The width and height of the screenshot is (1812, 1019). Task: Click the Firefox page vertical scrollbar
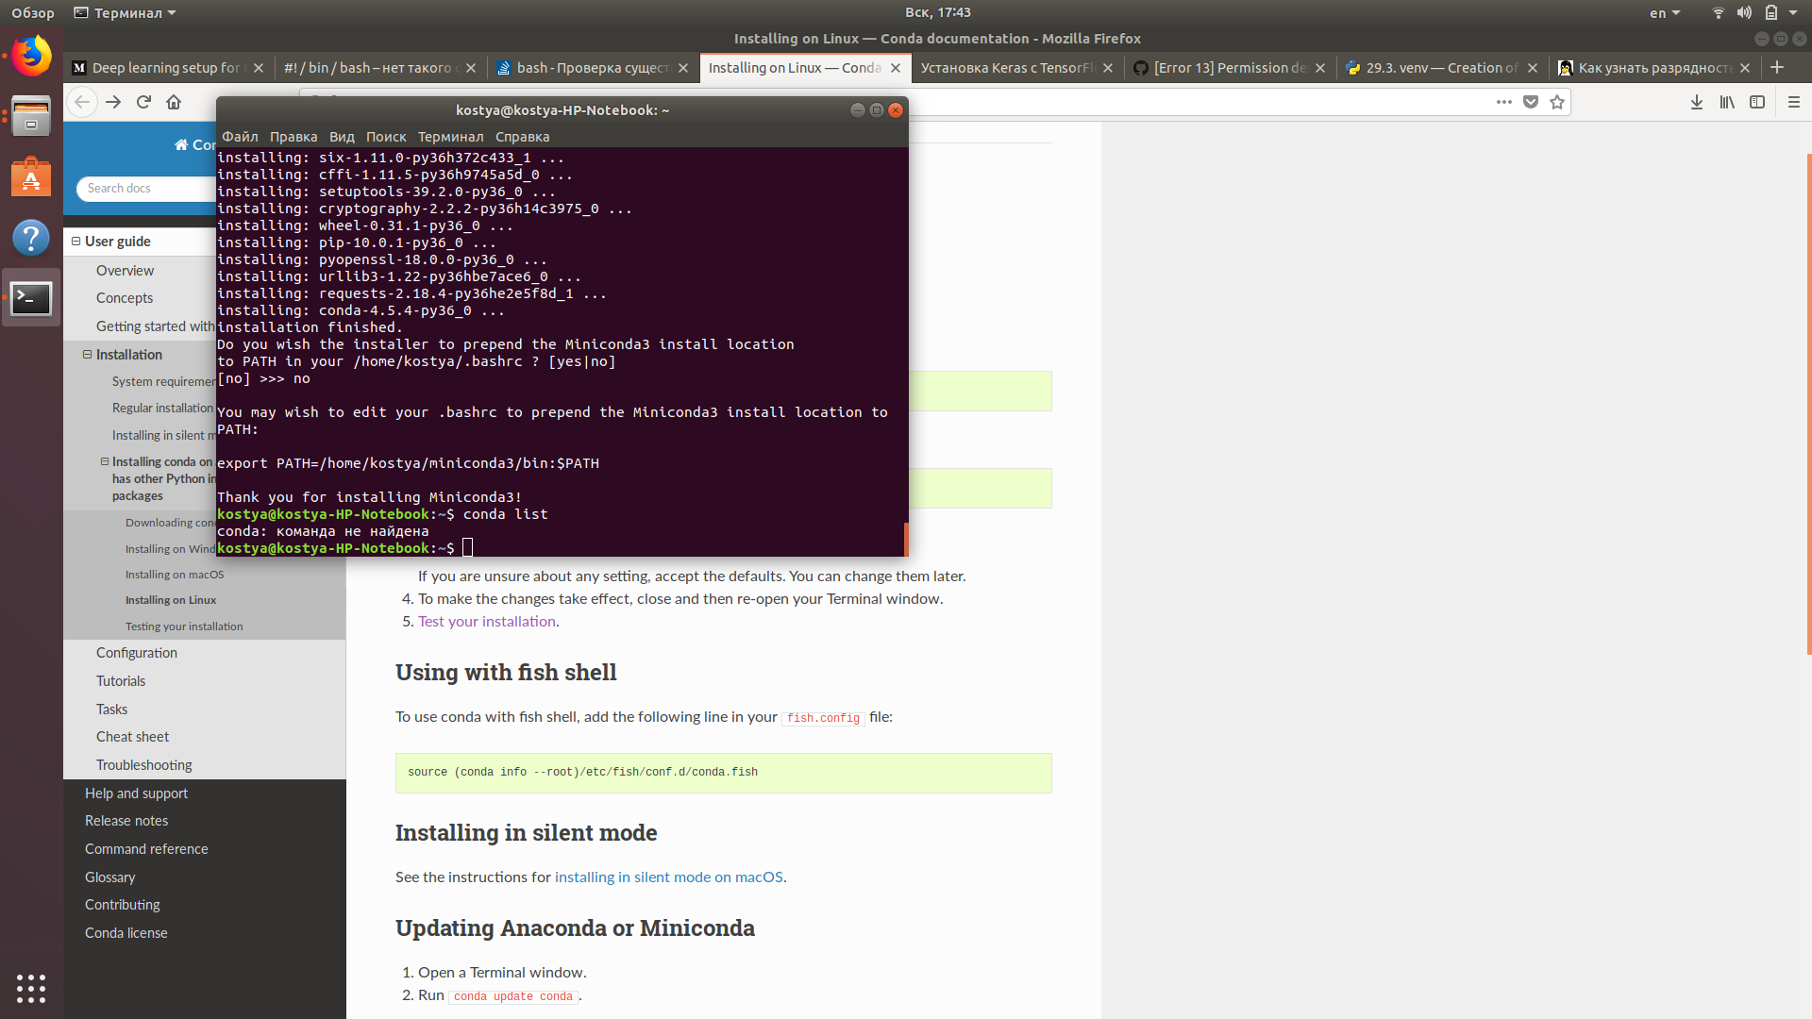(1808, 404)
